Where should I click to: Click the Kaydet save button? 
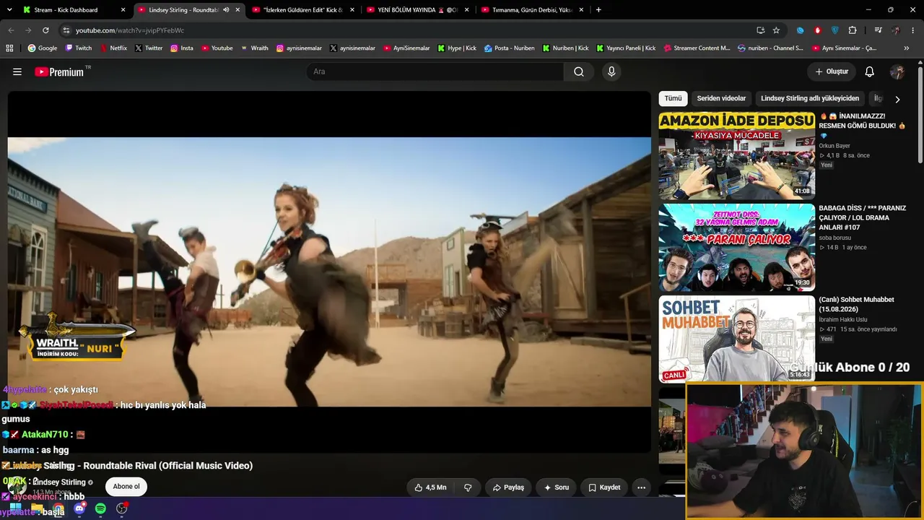(x=604, y=487)
